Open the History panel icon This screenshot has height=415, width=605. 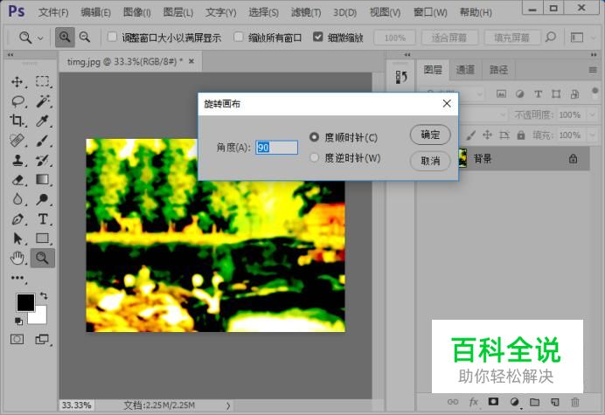pyautogui.click(x=401, y=77)
